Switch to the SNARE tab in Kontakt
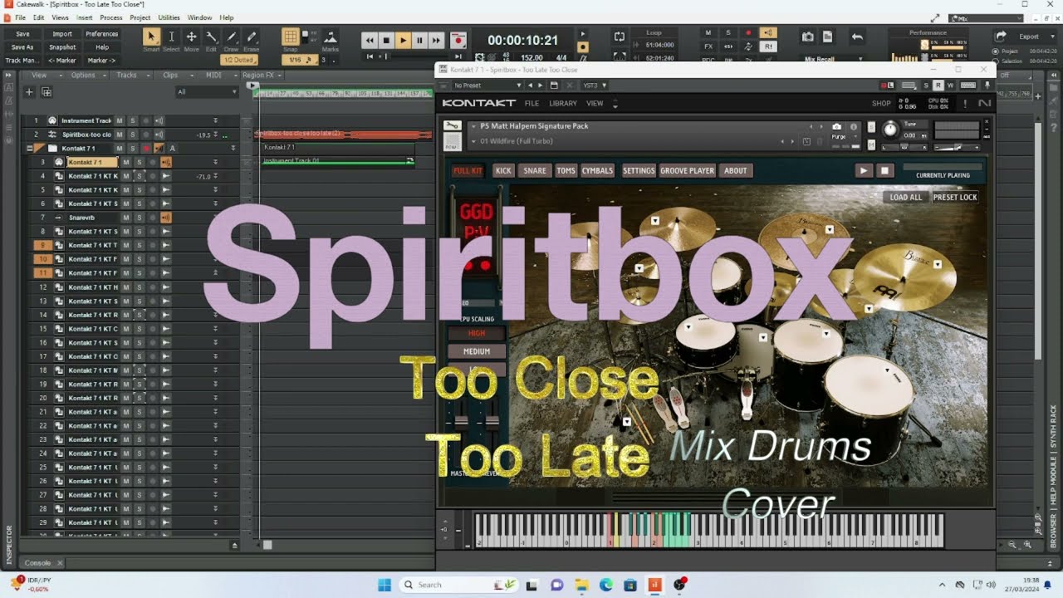 [535, 170]
